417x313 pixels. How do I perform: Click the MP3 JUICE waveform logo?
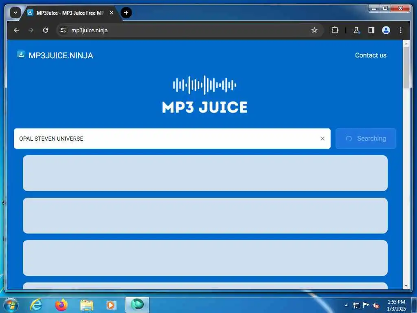point(204,95)
